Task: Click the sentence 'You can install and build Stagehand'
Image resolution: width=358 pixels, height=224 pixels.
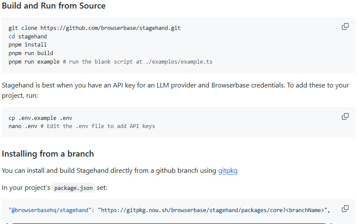Action: (x=120, y=171)
